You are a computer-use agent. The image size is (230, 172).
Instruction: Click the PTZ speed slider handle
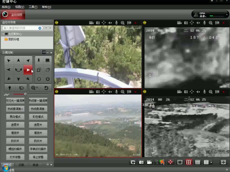pyautogui.click(x=25, y=94)
